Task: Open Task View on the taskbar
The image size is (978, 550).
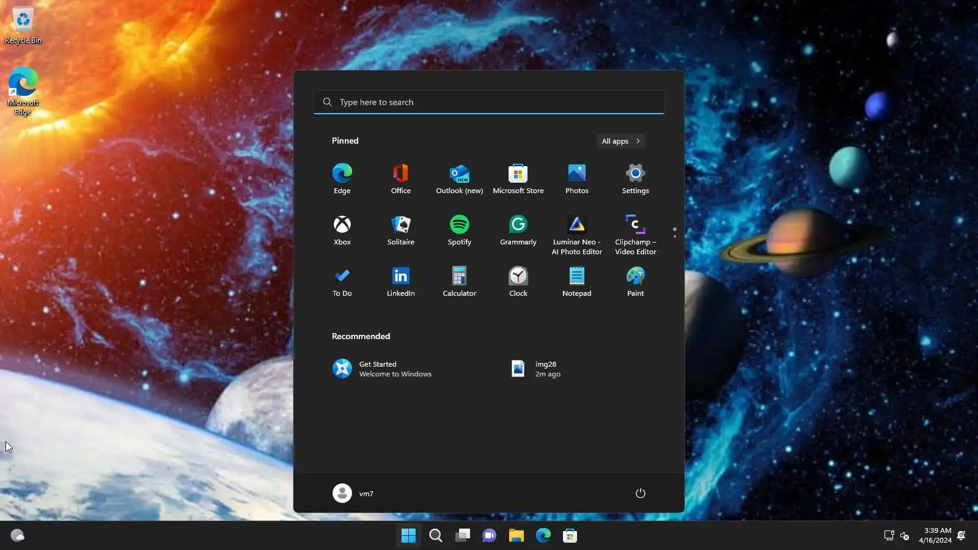Action: pos(463,536)
